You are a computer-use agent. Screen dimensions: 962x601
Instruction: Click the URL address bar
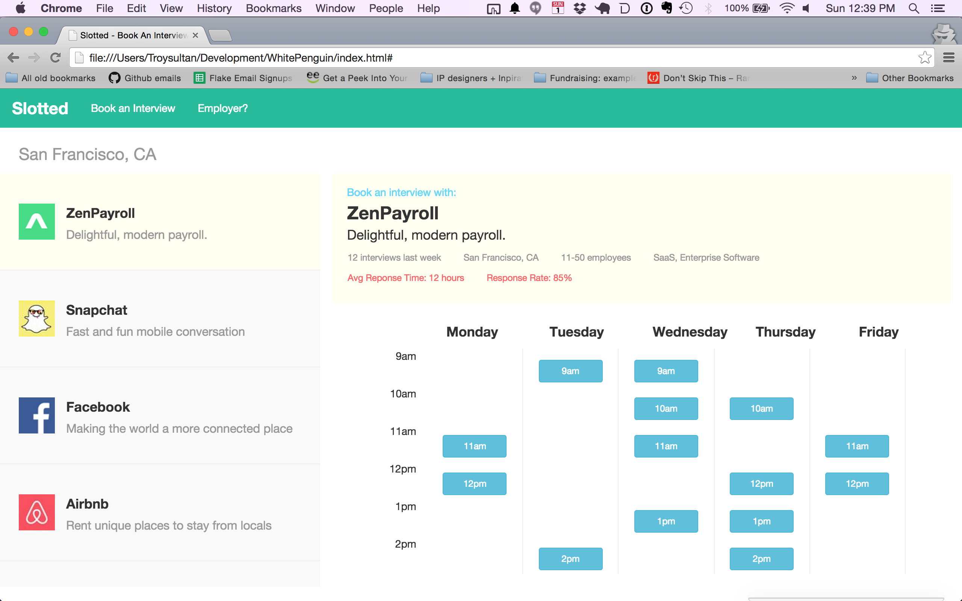coord(477,58)
